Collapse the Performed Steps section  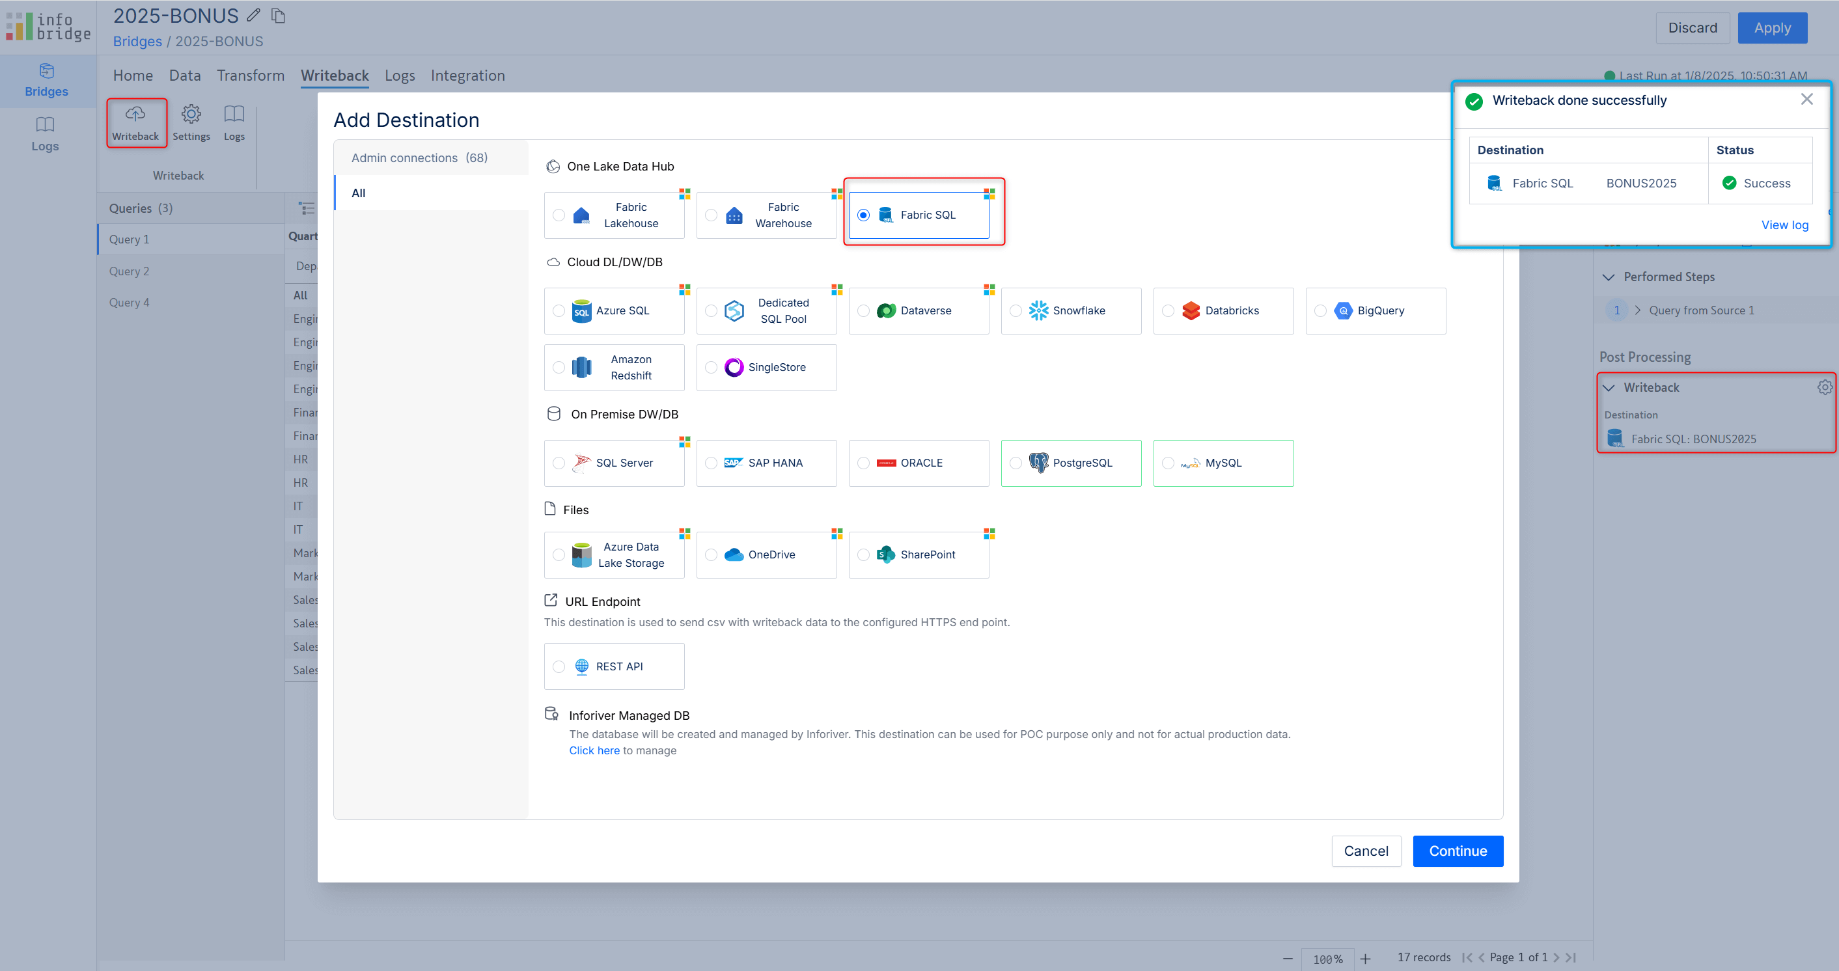click(1609, 277)
